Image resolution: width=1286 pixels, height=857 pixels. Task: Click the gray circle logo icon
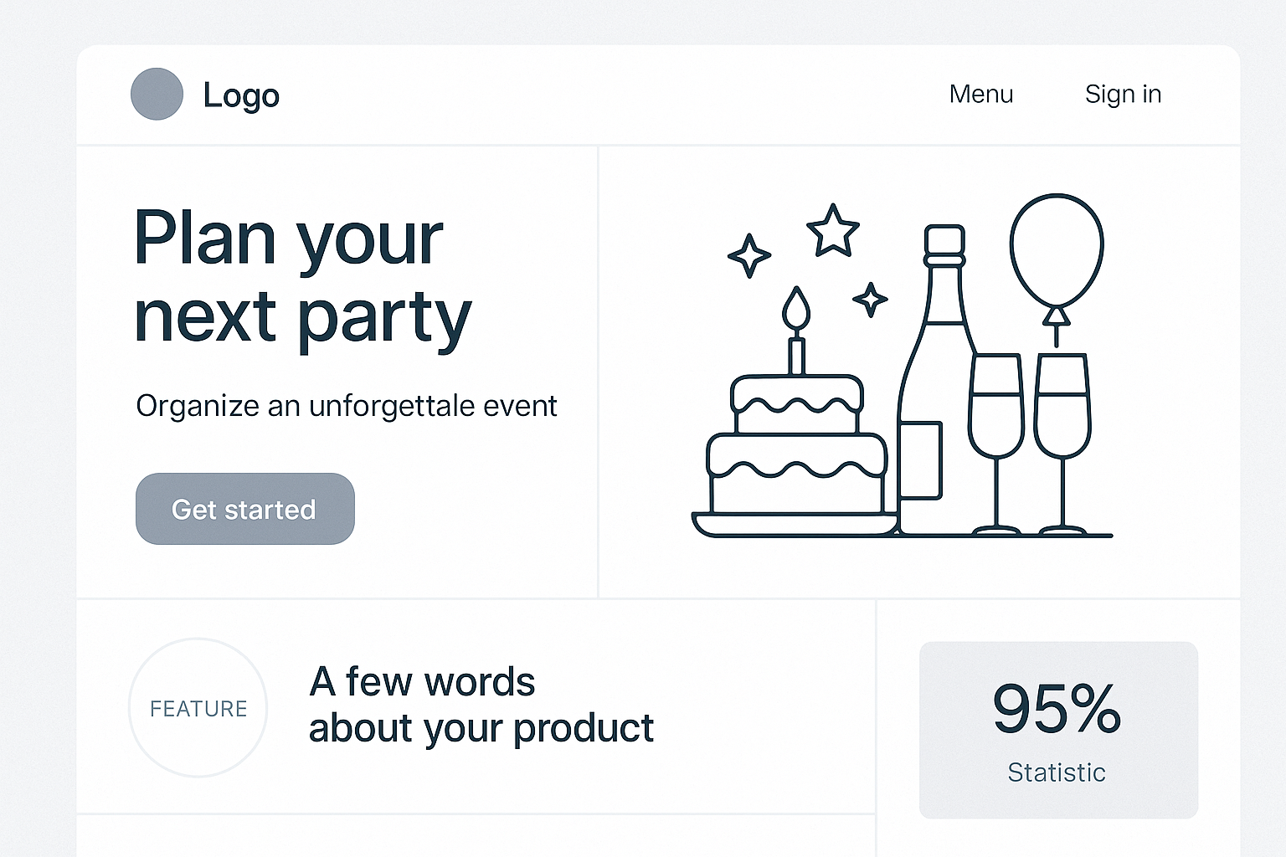tap(157, 94)
